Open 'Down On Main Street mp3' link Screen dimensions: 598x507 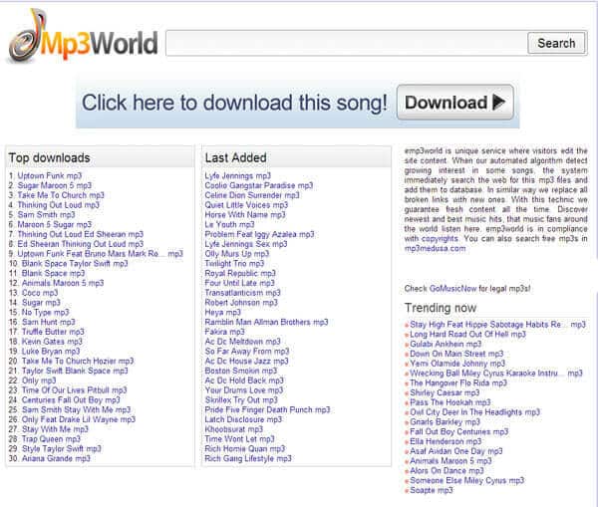[456, 354]
